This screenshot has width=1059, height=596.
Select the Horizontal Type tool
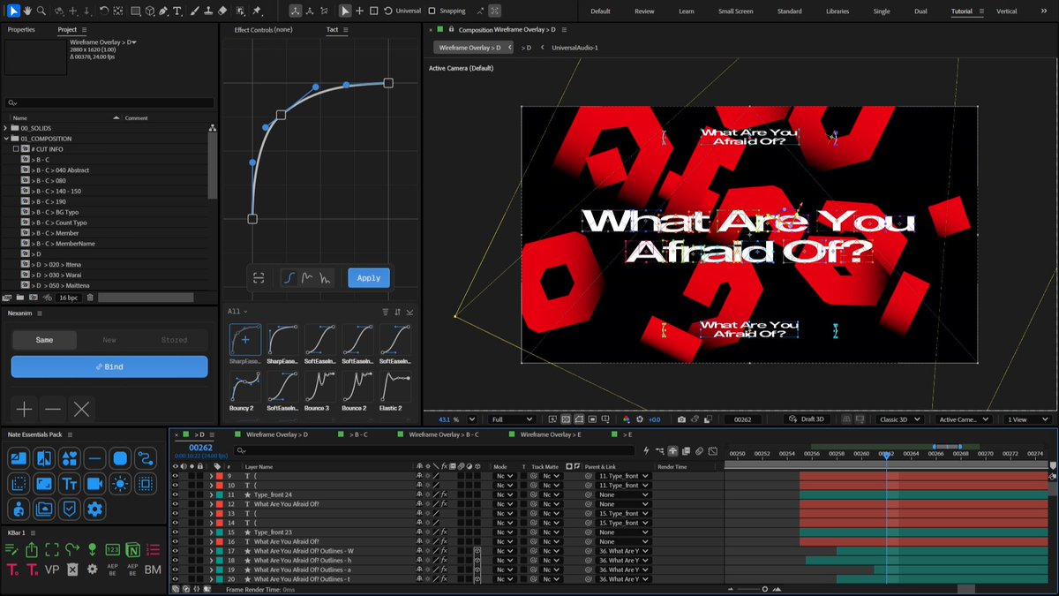click(x=178, y=11)
